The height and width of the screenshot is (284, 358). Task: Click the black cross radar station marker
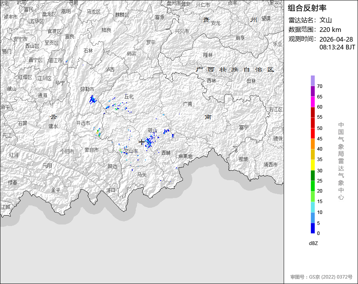(x=141, y=142)
